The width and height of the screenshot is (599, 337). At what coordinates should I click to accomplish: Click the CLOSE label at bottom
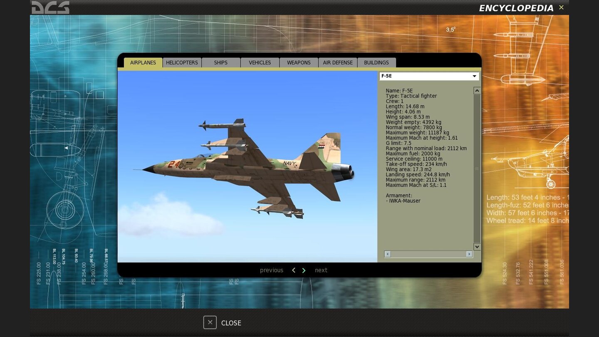tap(231, 323)
